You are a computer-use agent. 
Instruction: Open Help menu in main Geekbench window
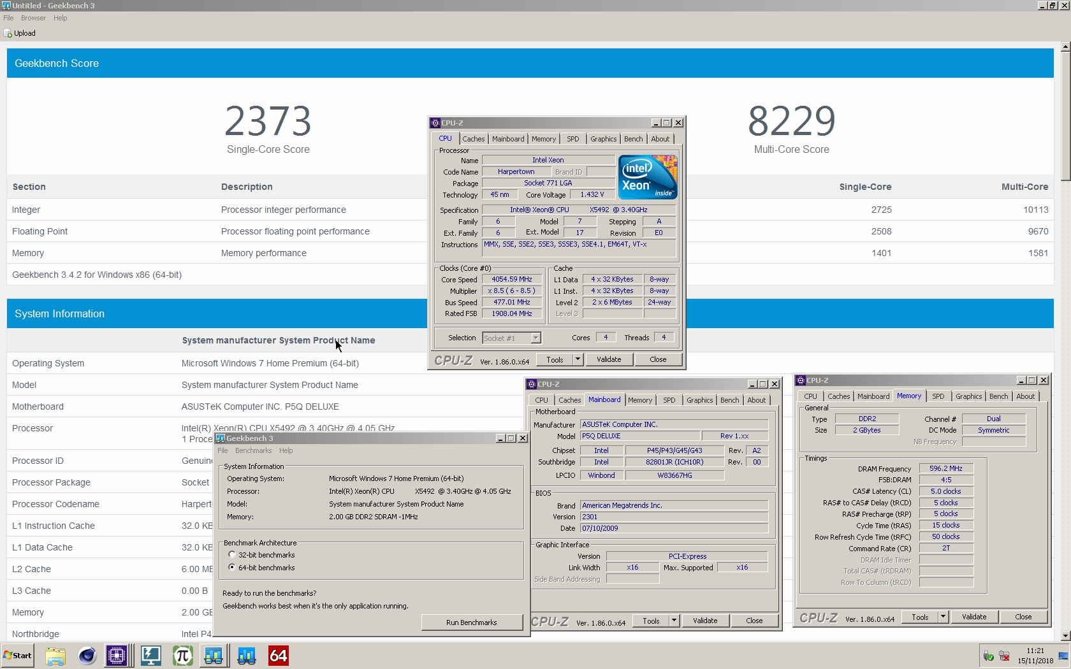coord(61,18)
